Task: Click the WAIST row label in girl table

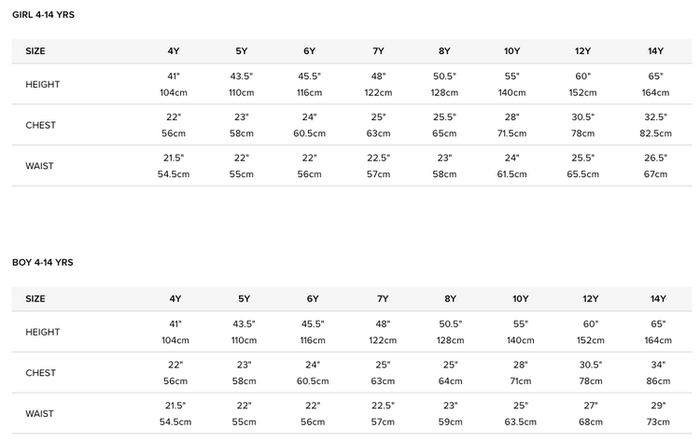Action: point(39,166)
